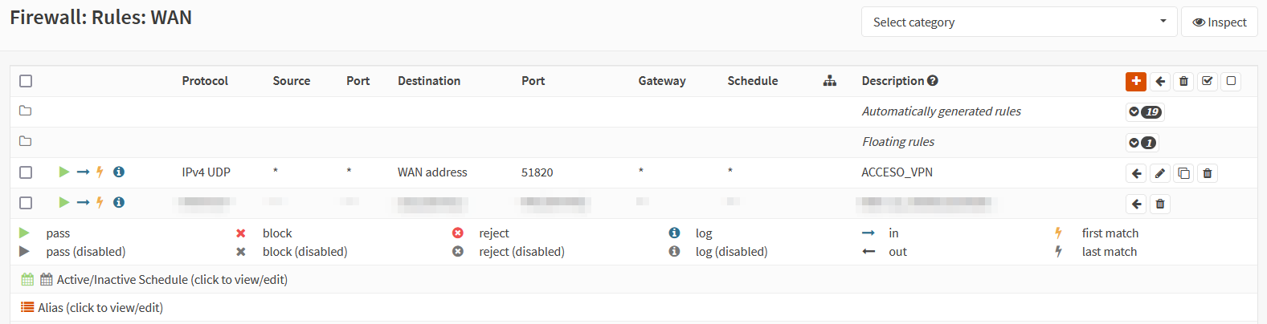Click the move-before arrow on the ACCESO_VPN row
This screenshot has height=324, width=1267.
(1136, 173)
